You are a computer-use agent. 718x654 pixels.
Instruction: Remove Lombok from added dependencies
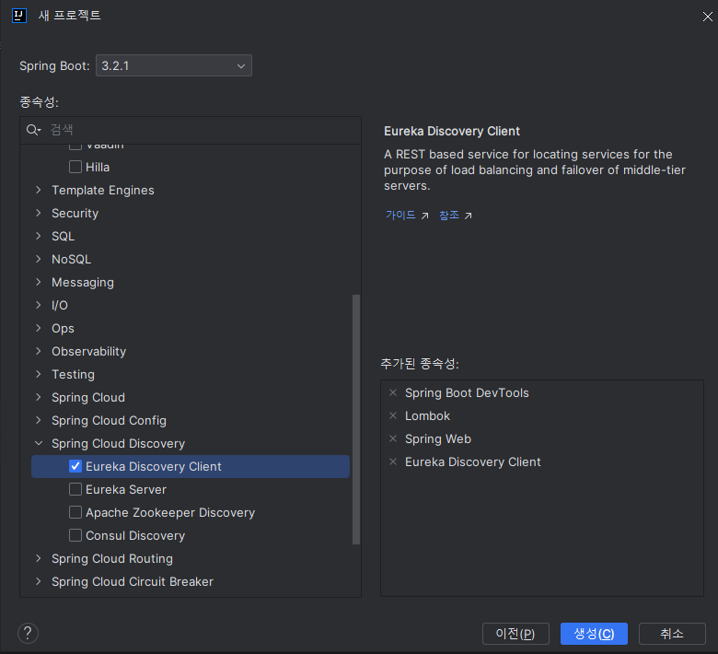[393, 415]
